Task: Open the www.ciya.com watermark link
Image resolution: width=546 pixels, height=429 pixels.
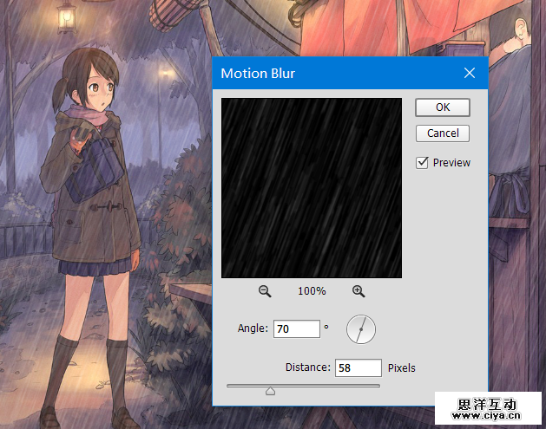Action: [489, 419]
